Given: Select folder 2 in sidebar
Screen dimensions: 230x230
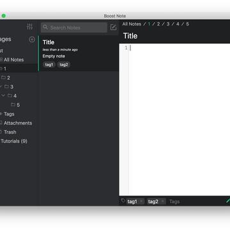Looking at the screenshot, I should click(x=8, y=78).
